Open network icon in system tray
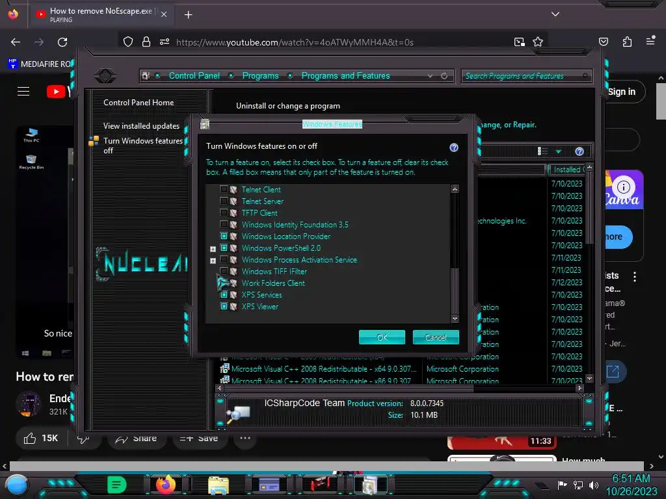 [578, 485]
